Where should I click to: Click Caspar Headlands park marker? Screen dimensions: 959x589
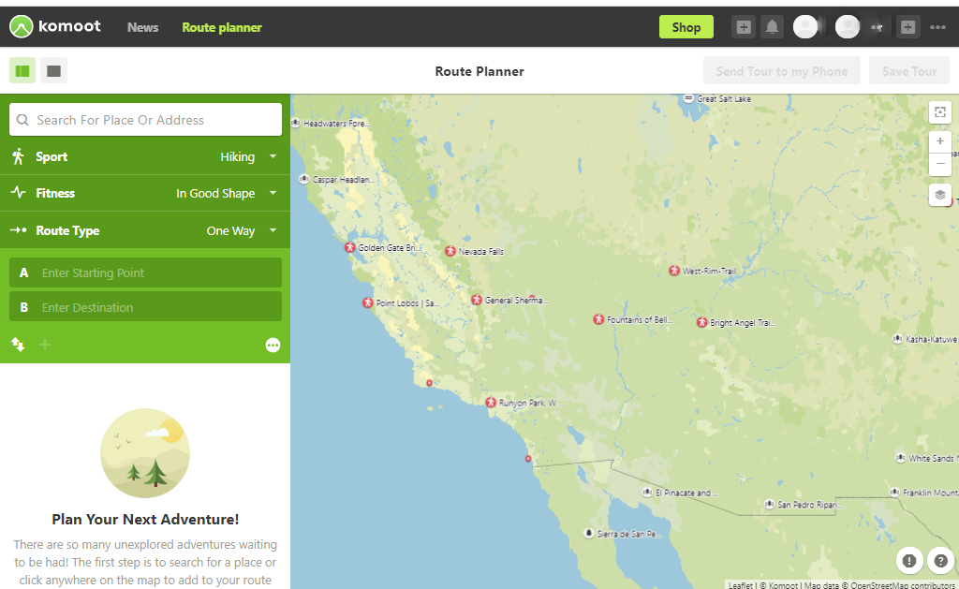click(x=304, y=179)
